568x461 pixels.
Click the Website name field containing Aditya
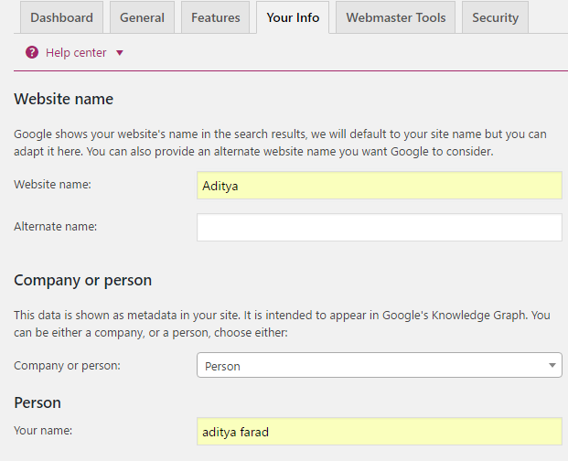pyautogui.click(x=379, y=186)
